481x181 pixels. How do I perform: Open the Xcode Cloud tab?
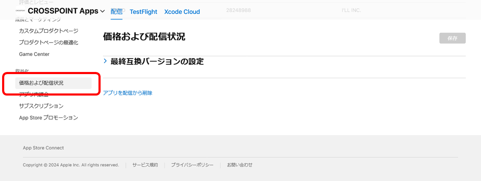[x=182, y=12]
